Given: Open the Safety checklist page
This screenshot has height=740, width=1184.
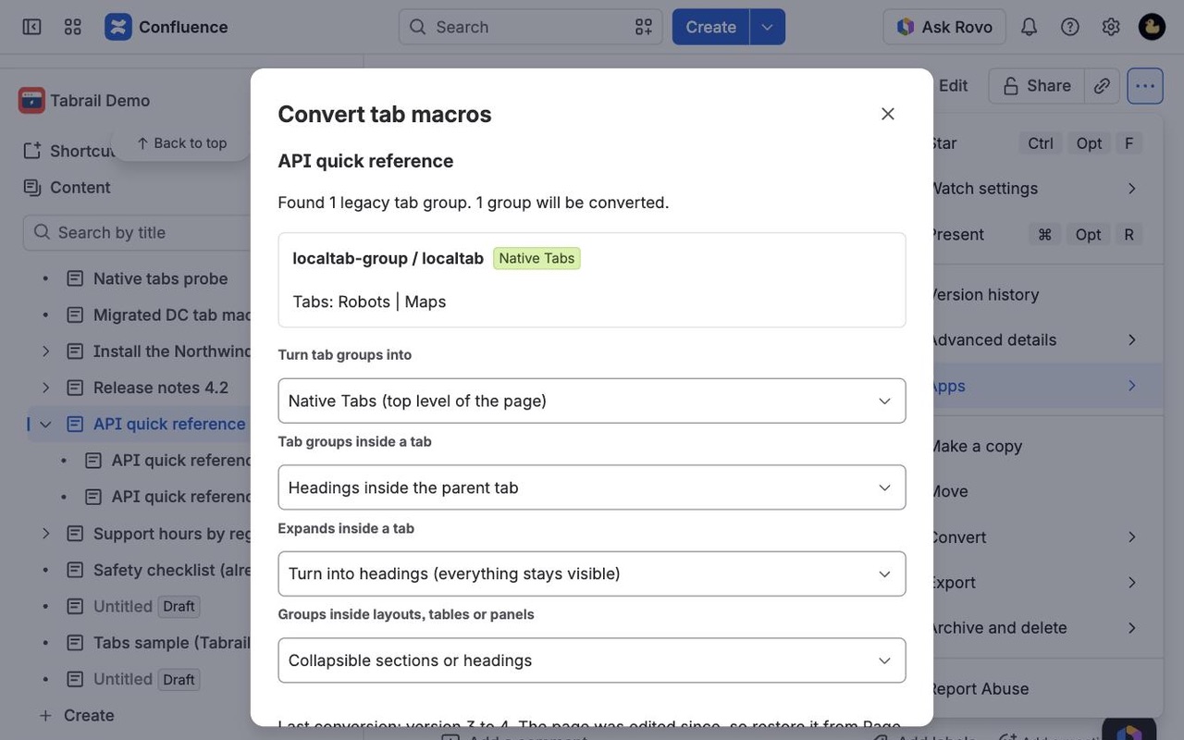Looking at the screenshot, I should point(172,570).
